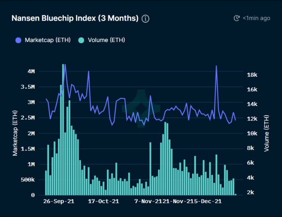This screenshot has width=282, height=217.
Task: Click the marketcap line spike in early December
Action: 217,66
